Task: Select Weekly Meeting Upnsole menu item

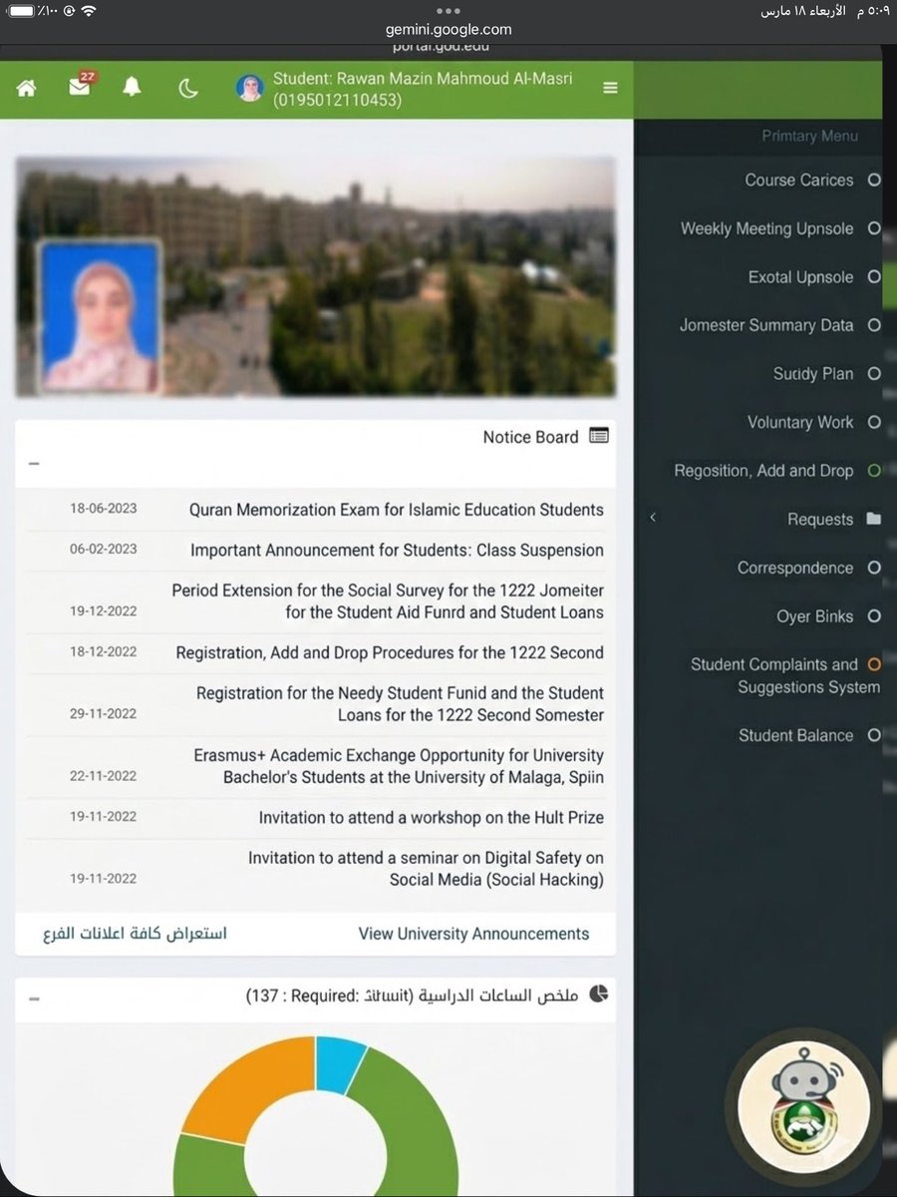Action: point(767,228)
